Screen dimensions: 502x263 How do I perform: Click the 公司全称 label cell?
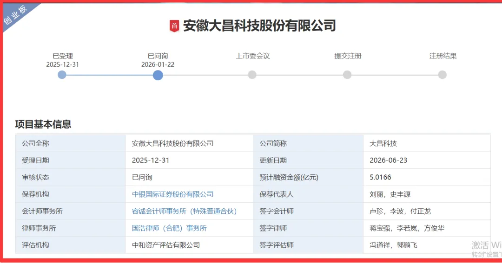point(71,143)
